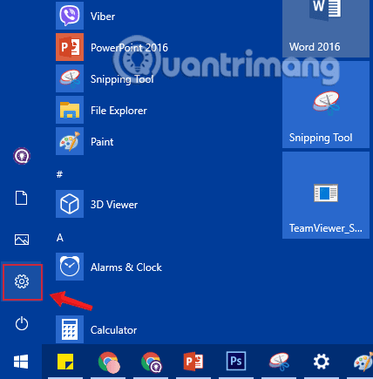Open the Power options button

tap(22, 324)
